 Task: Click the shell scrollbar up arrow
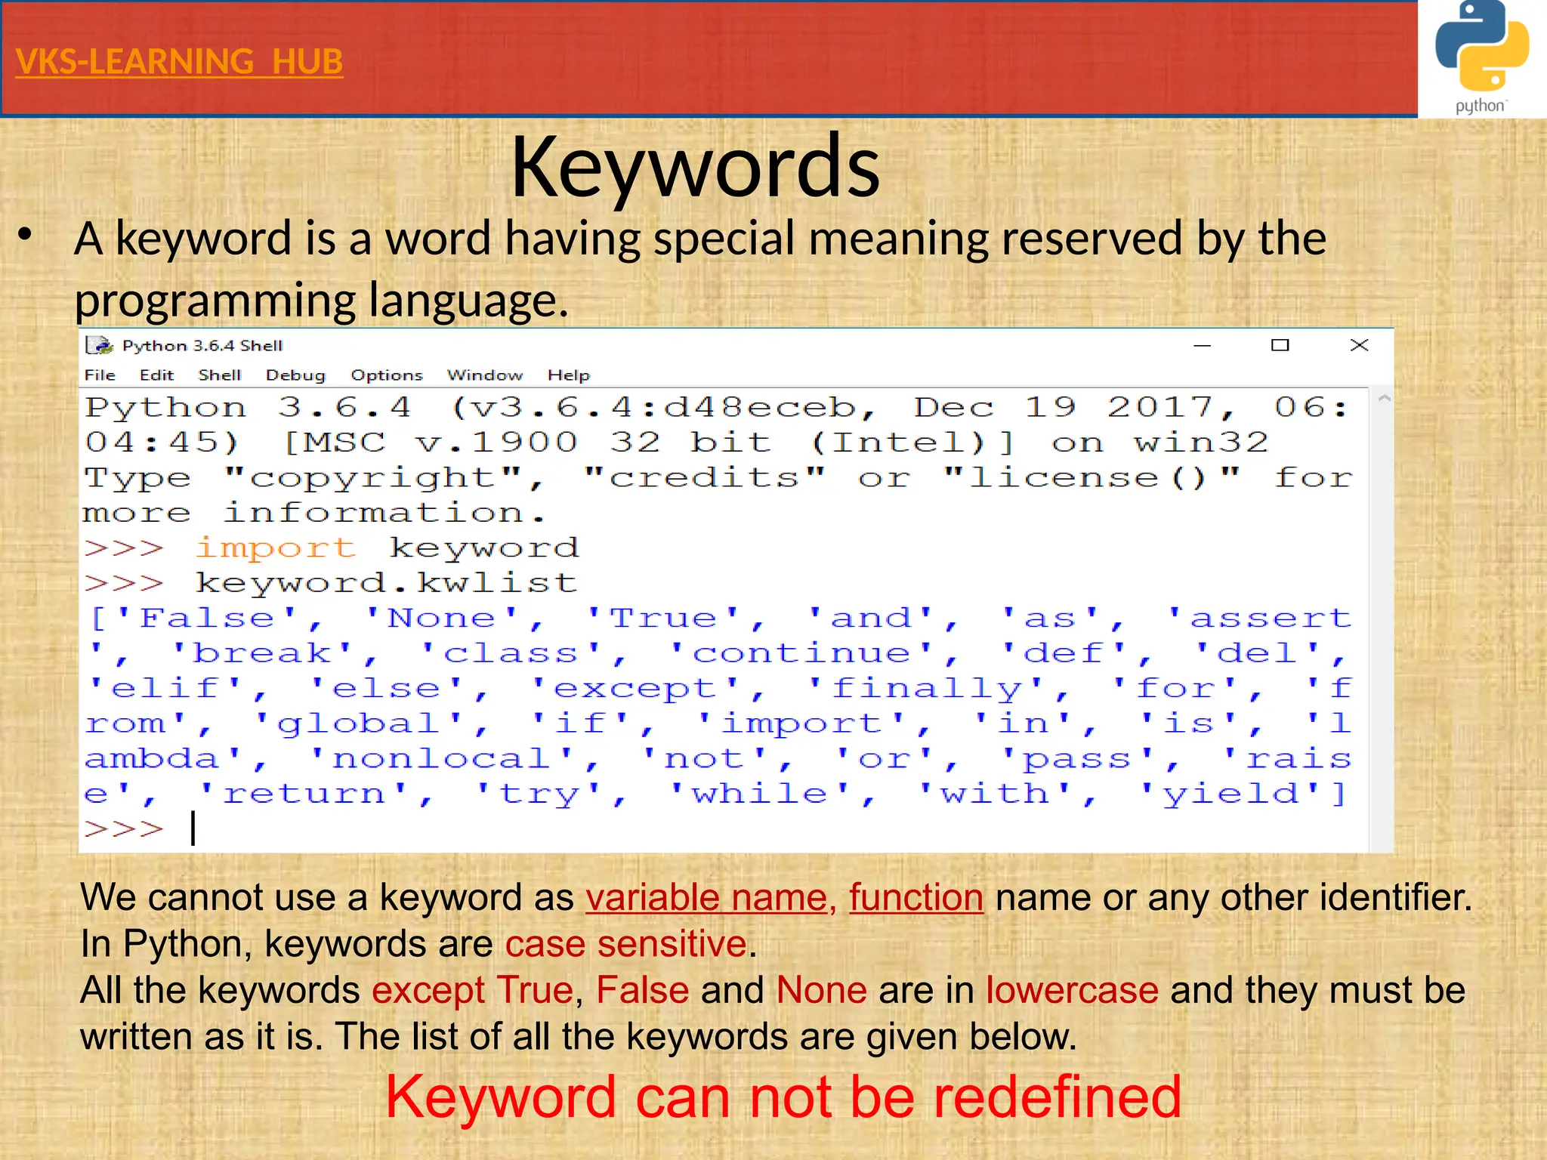[x=1384, y=399]
